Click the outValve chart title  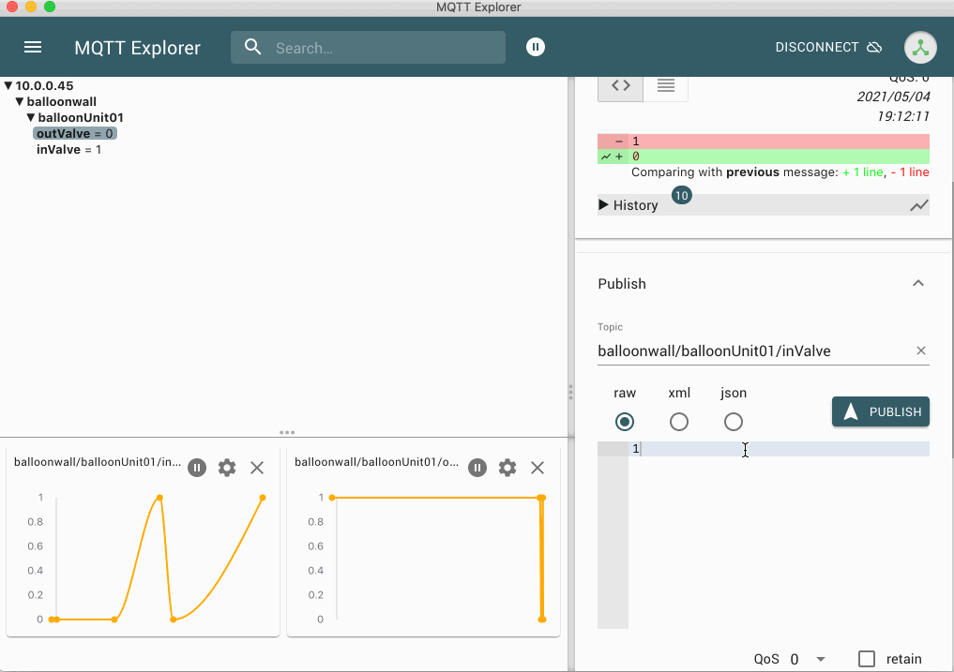(376, 462)
